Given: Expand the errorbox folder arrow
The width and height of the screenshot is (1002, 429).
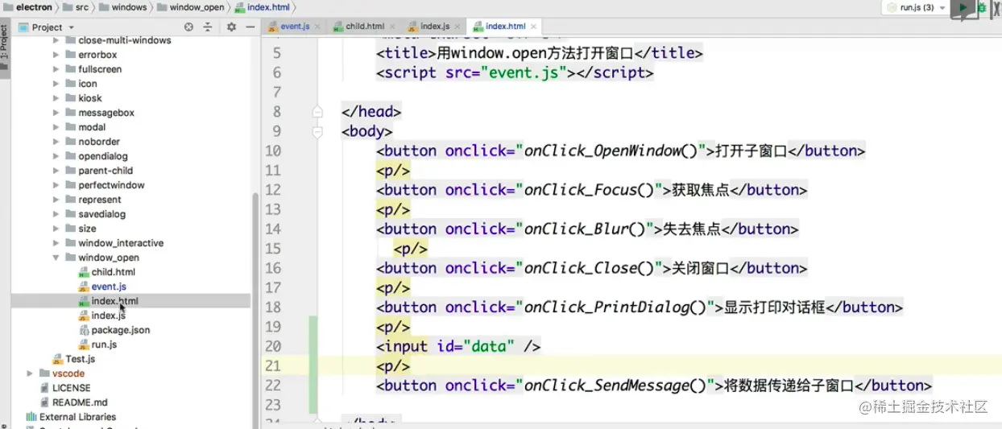Looking at the screenshot, I should 56,55.
